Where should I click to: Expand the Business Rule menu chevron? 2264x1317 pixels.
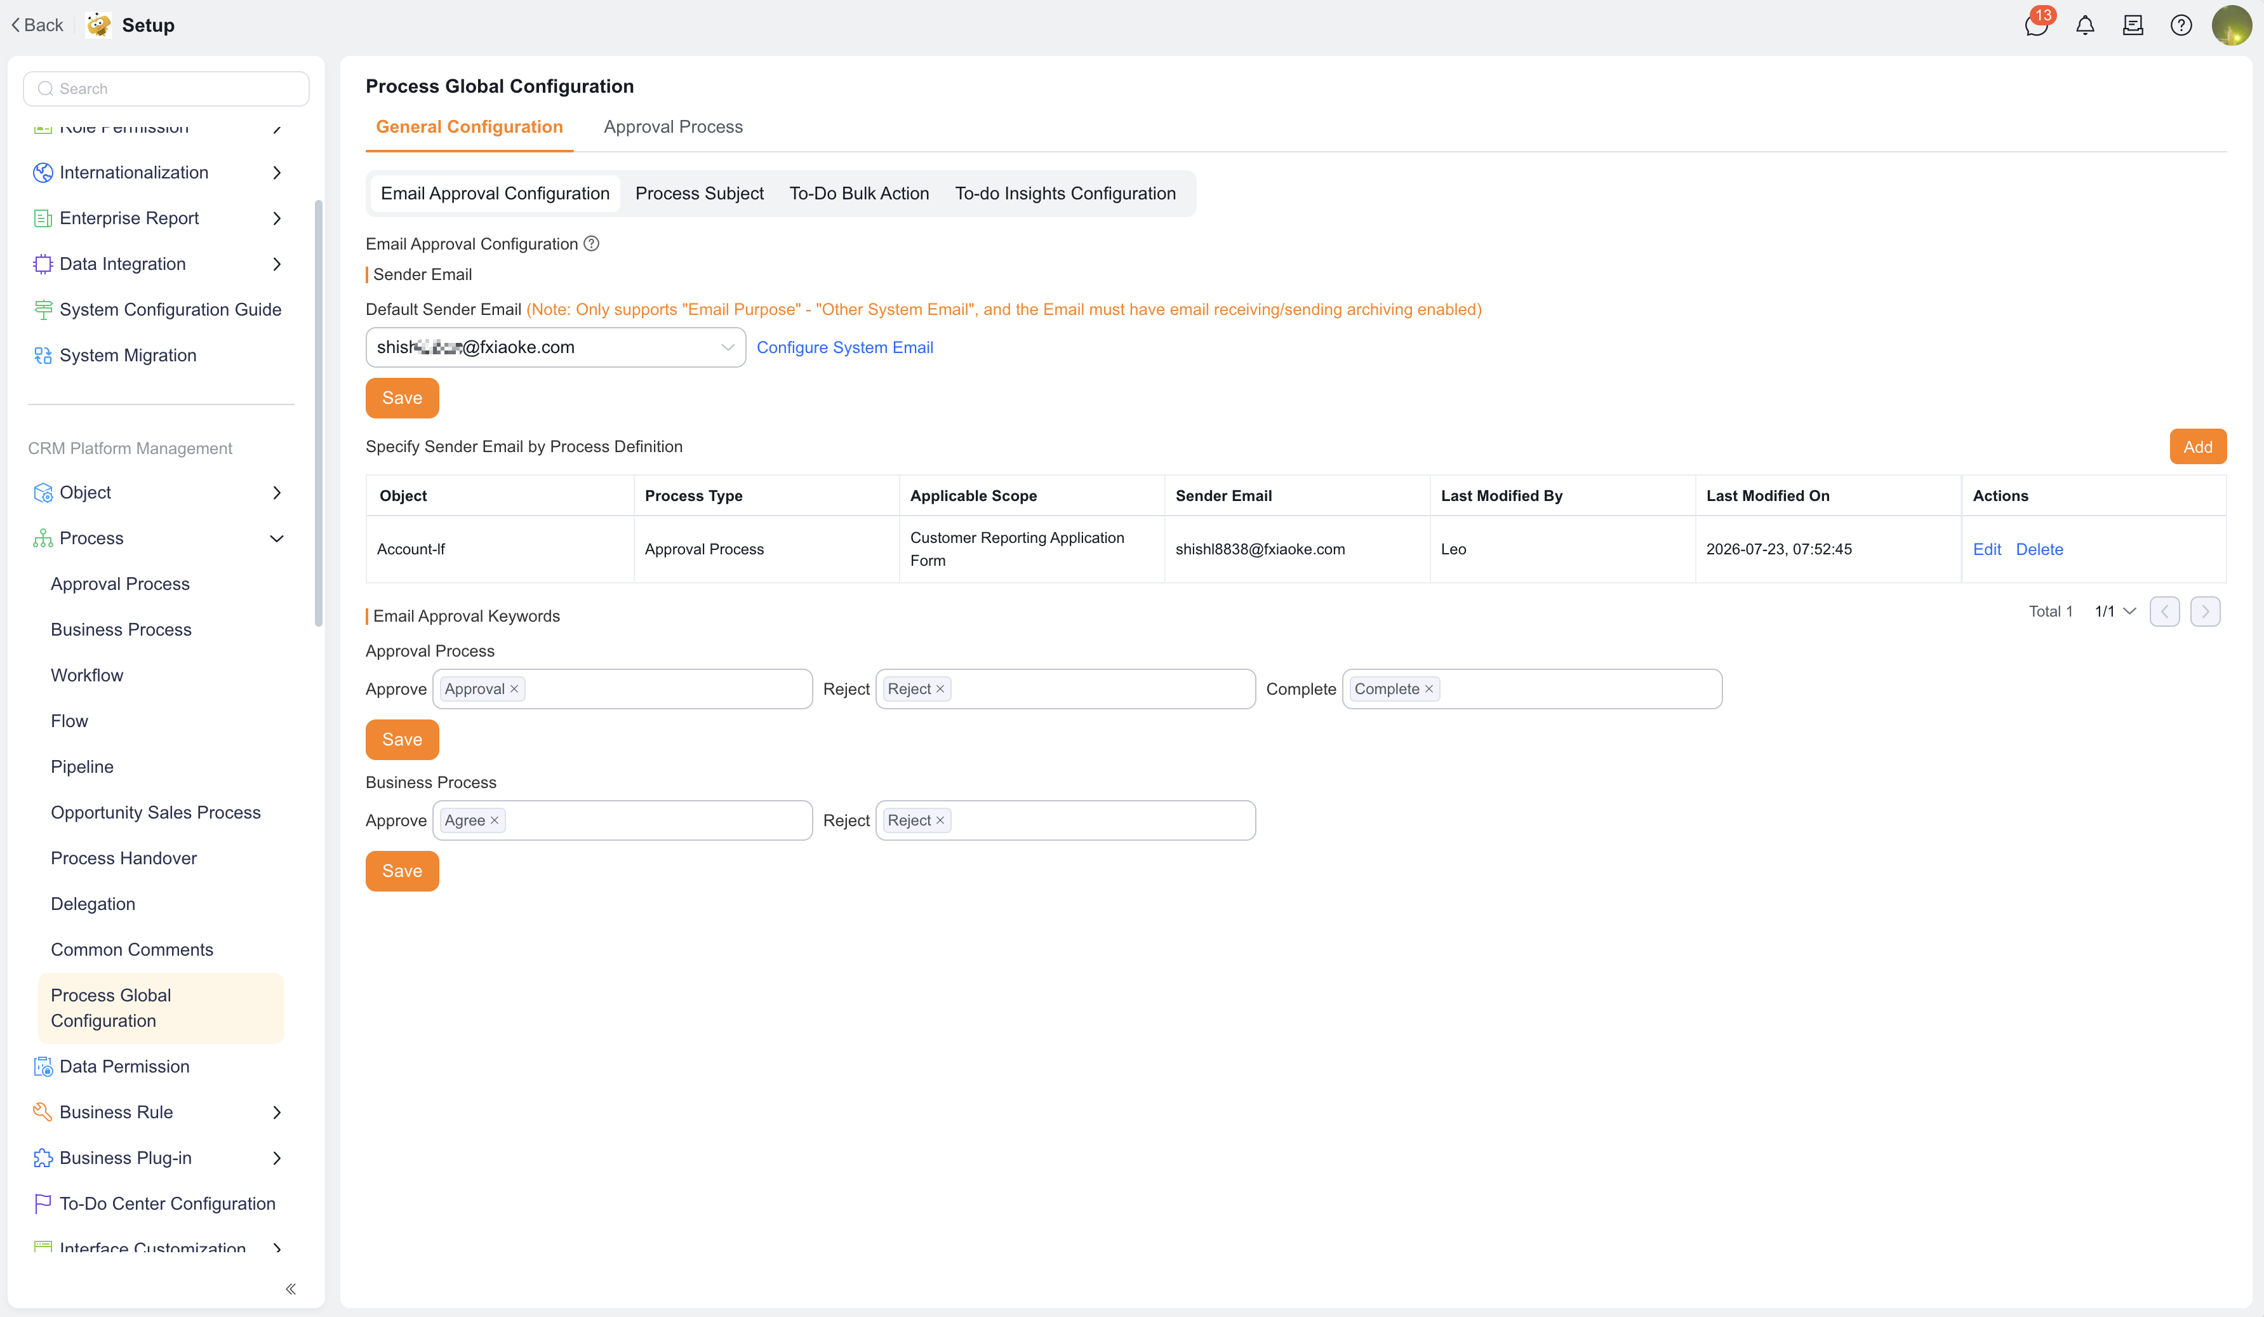277,1112
